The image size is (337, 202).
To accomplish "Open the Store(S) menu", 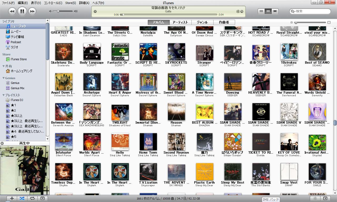I will [x=71, y=3].
